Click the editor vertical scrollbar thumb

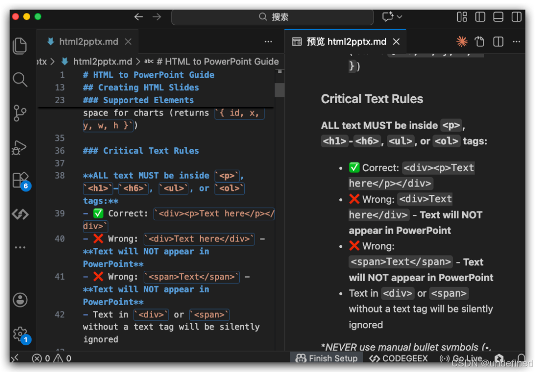[280, 90]
